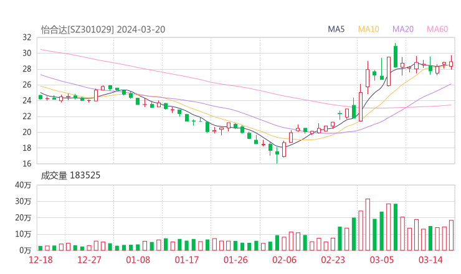Click the green candlestick peaking above 31
This screenshot has width=461, height=274.
click(396, 57)
